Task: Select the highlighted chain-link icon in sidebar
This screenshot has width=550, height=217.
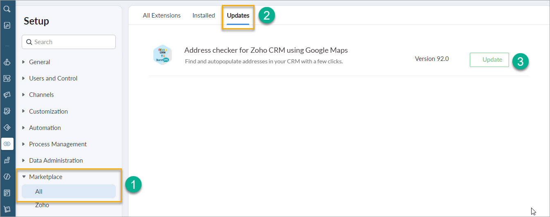Action: pyautogui.click(x=7, y=144)
